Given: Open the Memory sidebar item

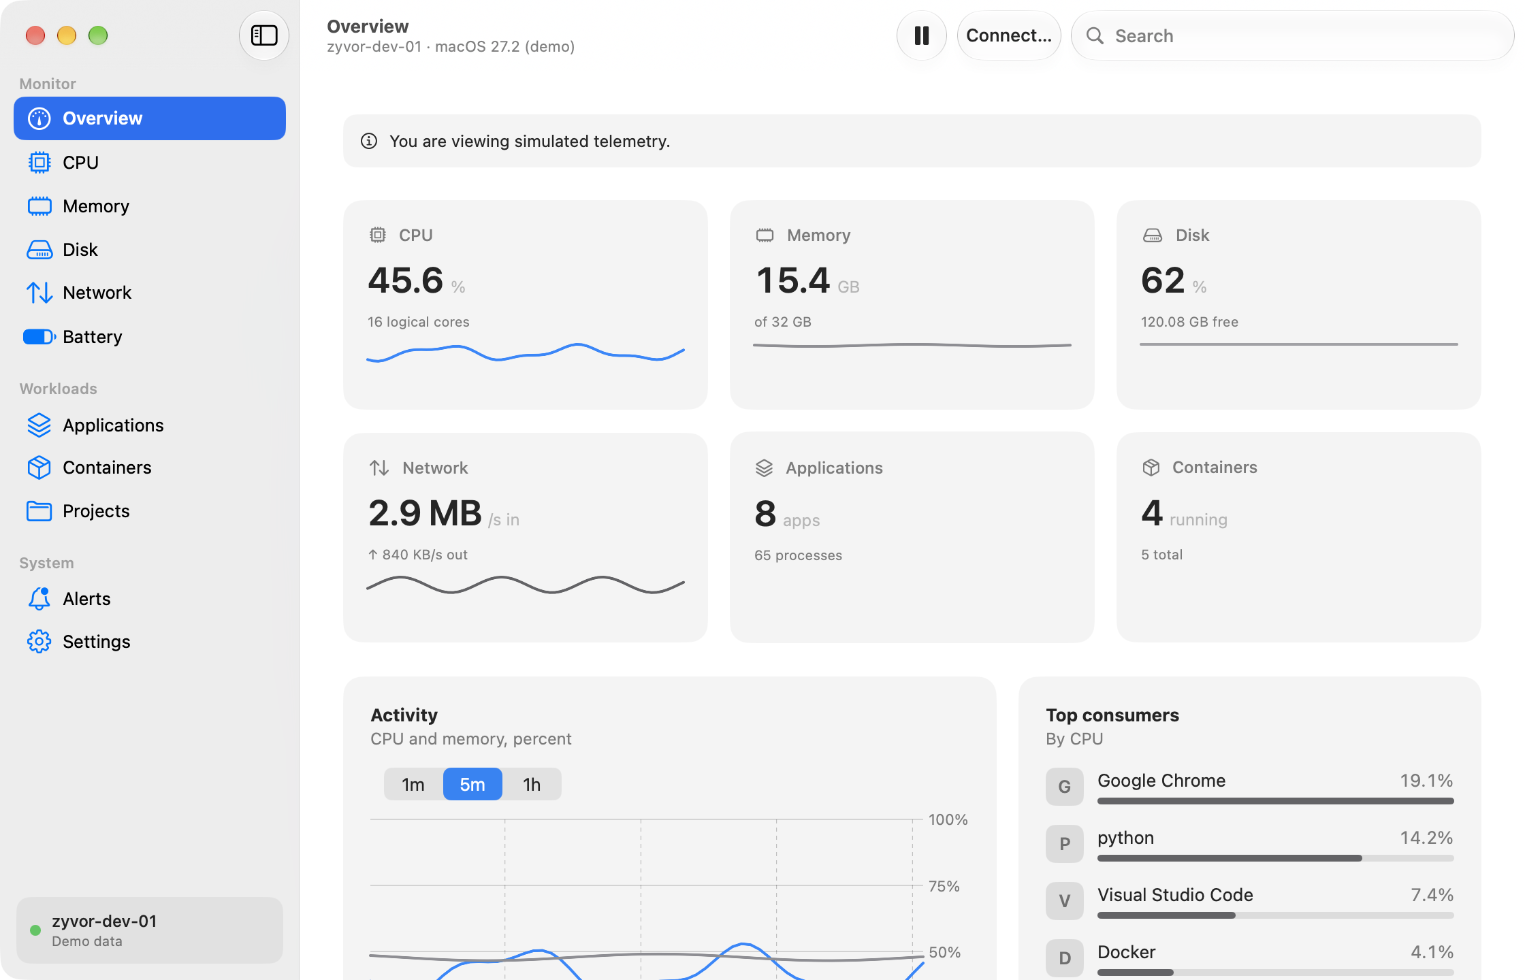Looking at the screenshot, I should pyautogui.click(x=150, y=206).
